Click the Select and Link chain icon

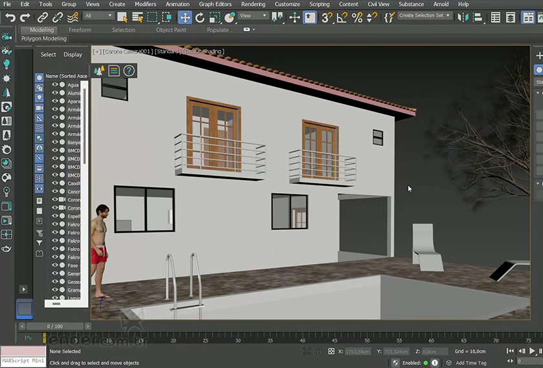(42, 17)
